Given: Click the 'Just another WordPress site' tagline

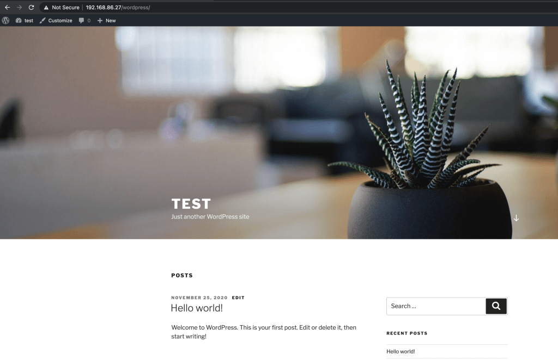Looking at the screenshot, I should point(210,216).
